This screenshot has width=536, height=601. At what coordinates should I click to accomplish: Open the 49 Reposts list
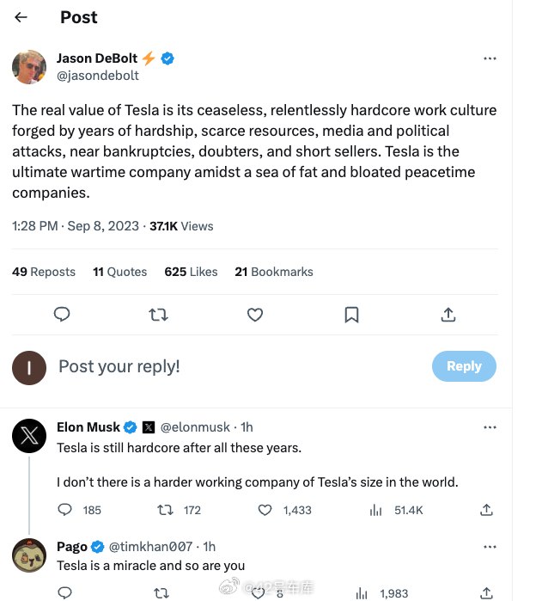tap(44, 272)
